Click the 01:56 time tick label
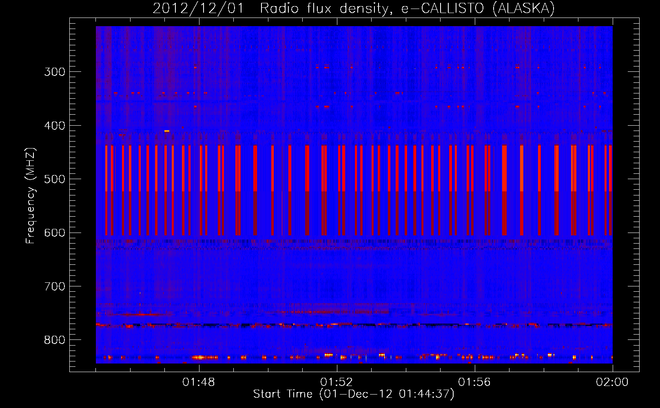This screenshot has height=408, width=660. pos(474,382)
